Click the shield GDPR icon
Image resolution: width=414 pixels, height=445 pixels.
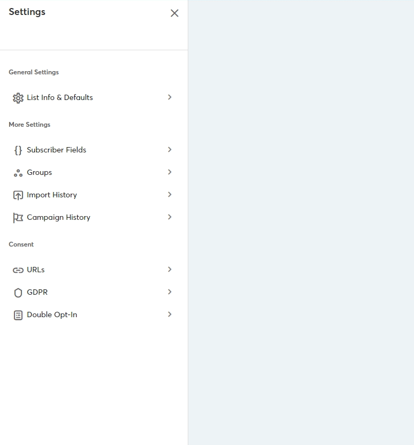pos(18,293)
